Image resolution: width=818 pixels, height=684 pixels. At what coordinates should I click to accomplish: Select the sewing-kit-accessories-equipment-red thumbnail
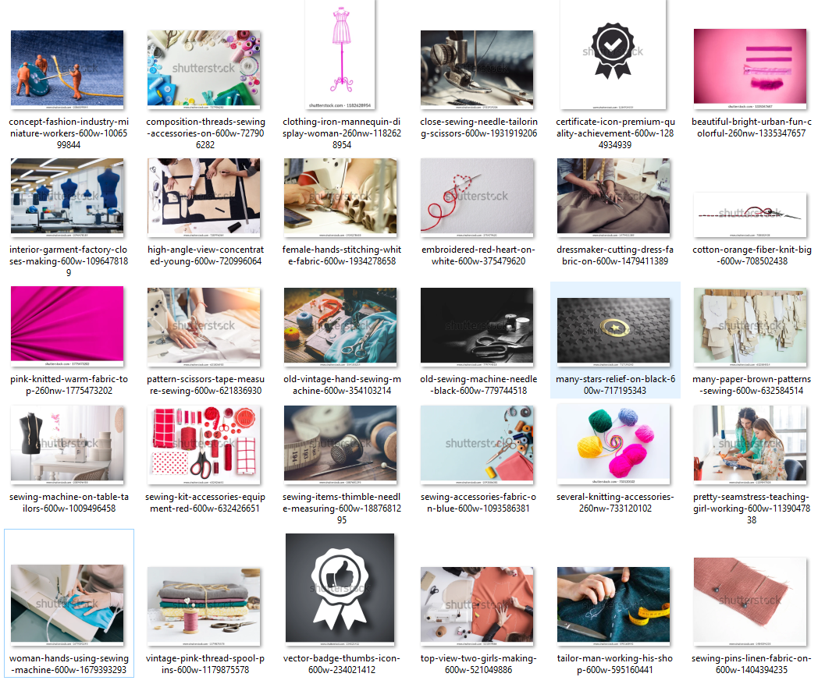coord(204,445)
